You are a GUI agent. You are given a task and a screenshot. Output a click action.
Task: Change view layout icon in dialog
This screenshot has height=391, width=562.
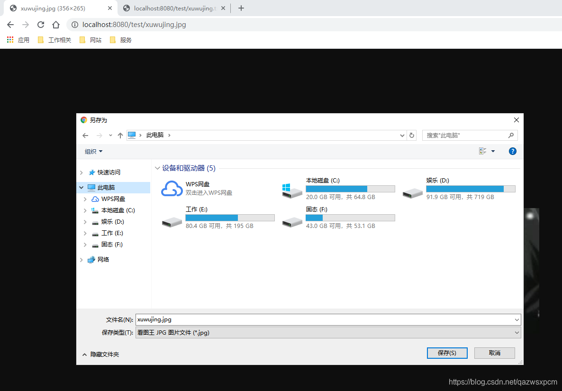point(482,151)
